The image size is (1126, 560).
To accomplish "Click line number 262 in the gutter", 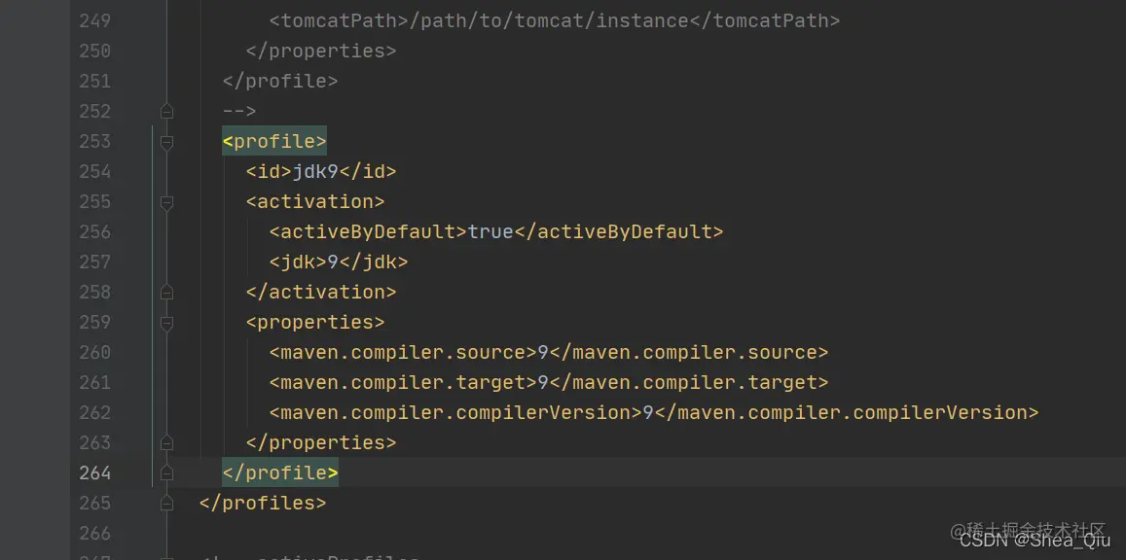I will (x=94, y=413).
